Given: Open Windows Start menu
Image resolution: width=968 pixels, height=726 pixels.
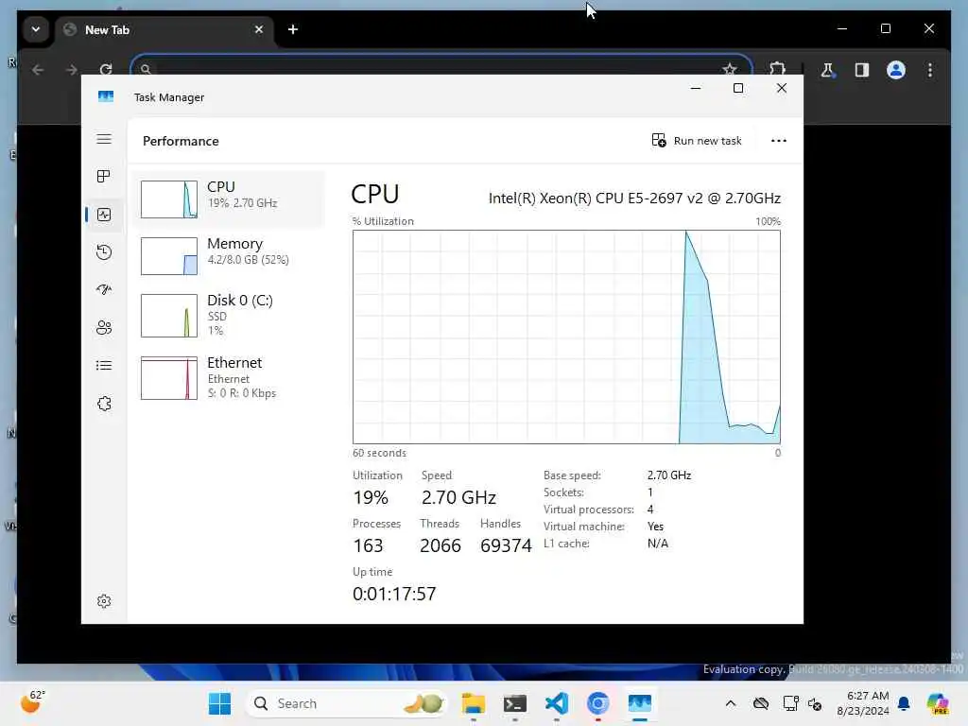Looking at the screenshot, I should click(219, 703).
